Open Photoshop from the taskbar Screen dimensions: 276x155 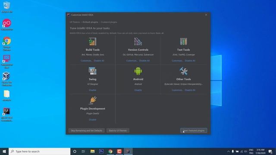click(101, 151)
